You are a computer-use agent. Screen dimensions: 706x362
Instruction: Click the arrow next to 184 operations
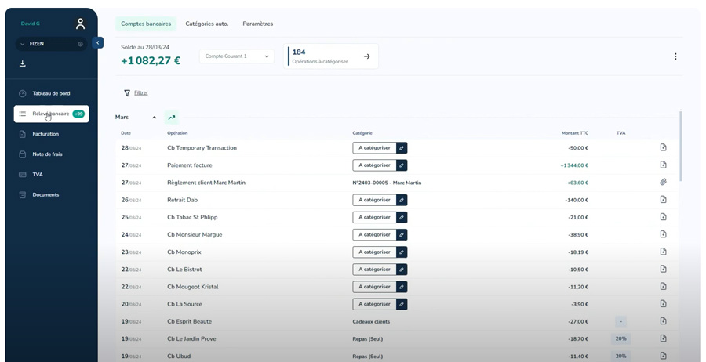pos(366,56)
